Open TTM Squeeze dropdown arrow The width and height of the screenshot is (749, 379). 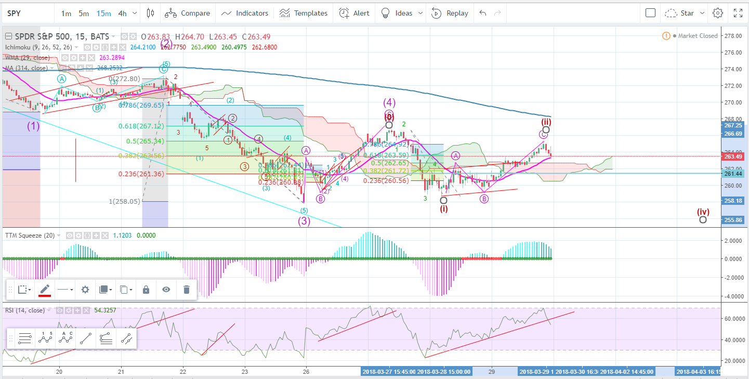59,235
